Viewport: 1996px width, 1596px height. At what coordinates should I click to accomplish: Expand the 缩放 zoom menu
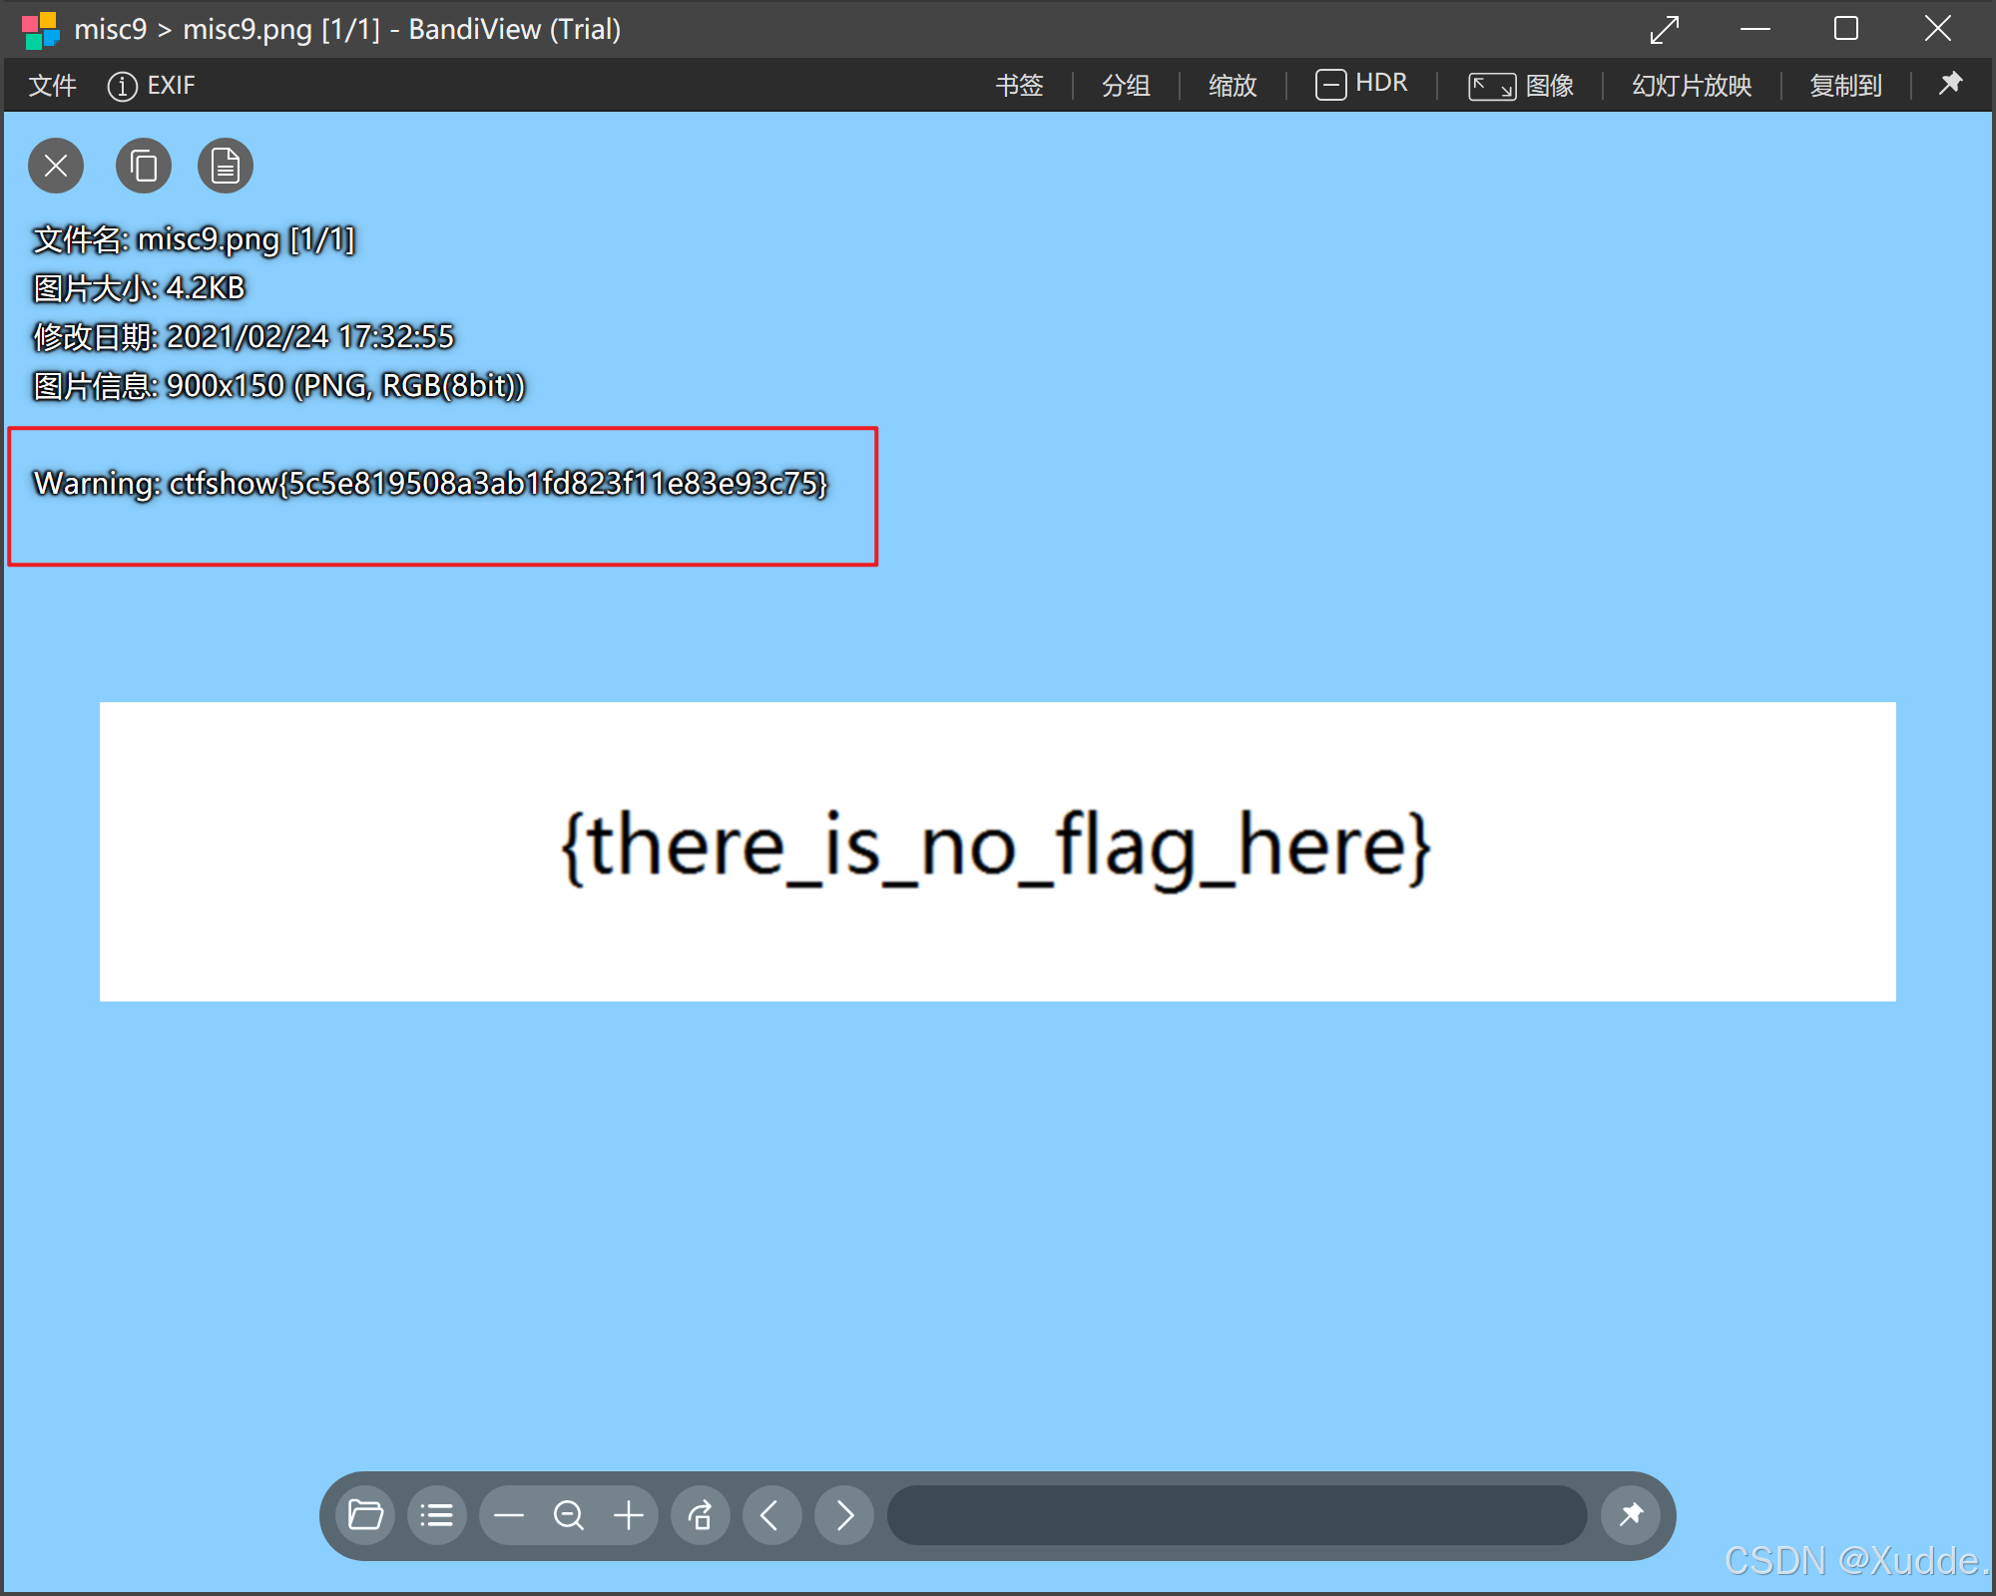point(1233,86)
